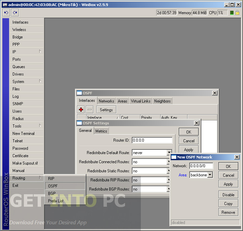Click the Network address input field
This screenshot has width=243, height=231.
(x=201, y=166)
